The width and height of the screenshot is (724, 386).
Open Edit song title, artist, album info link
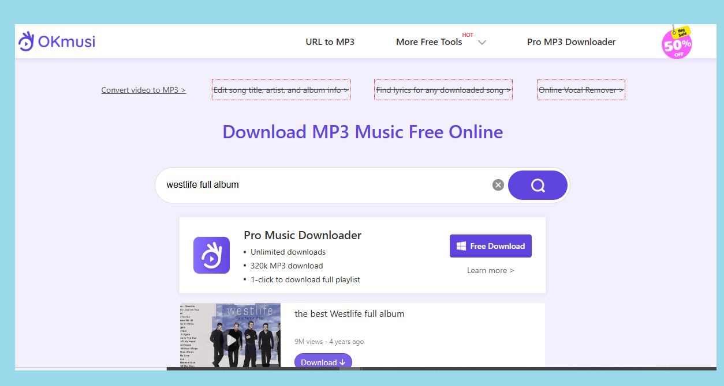click(x=281, y=90)
